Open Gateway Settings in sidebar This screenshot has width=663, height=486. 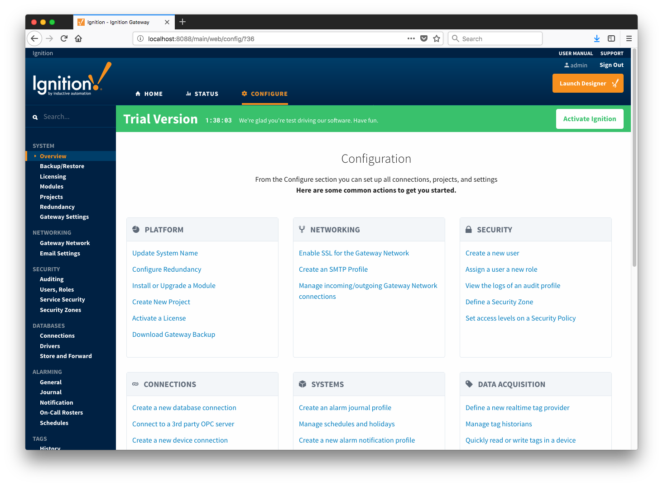[x=64, y=217]
